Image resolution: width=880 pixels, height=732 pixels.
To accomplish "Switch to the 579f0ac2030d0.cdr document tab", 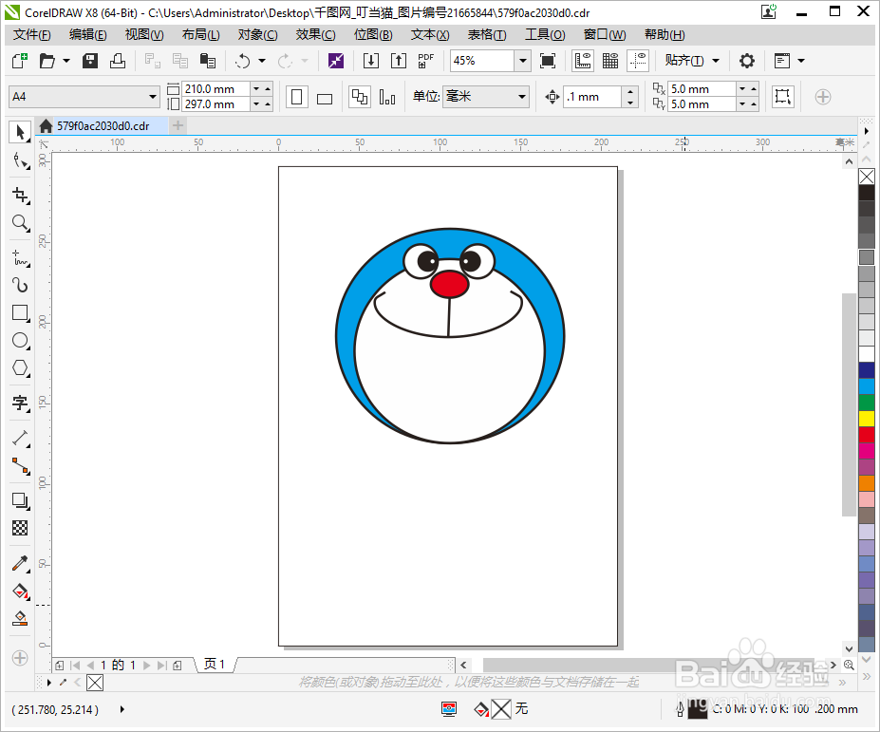I will 103,125.
